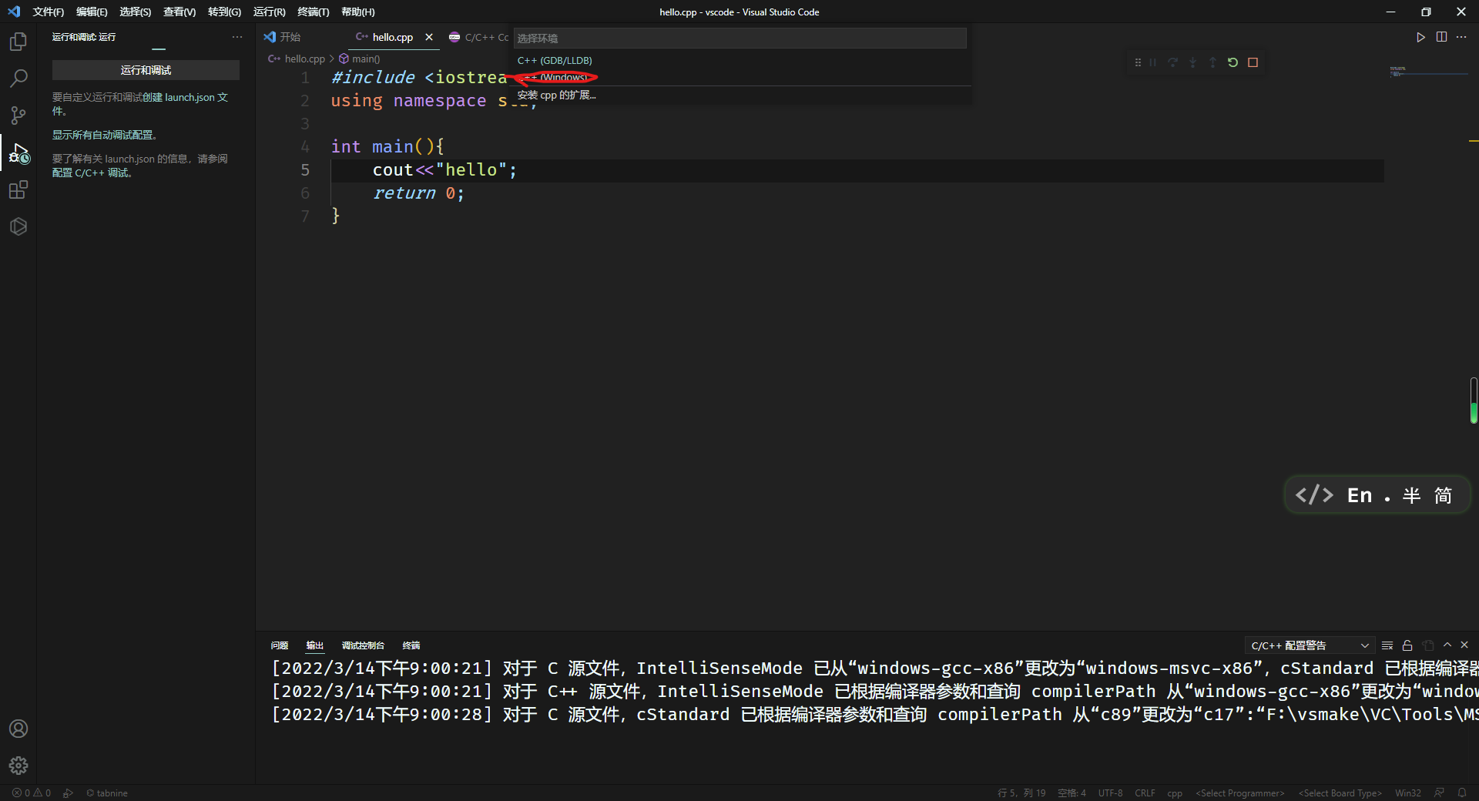Image resolution: width=1479 pixels, height=801 pixels.
Task: Open the errors and warnings status indicator
Action: [x=32, y=793]
